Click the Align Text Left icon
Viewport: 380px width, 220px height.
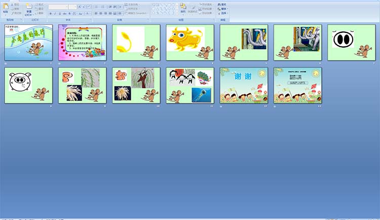(96, 14)
